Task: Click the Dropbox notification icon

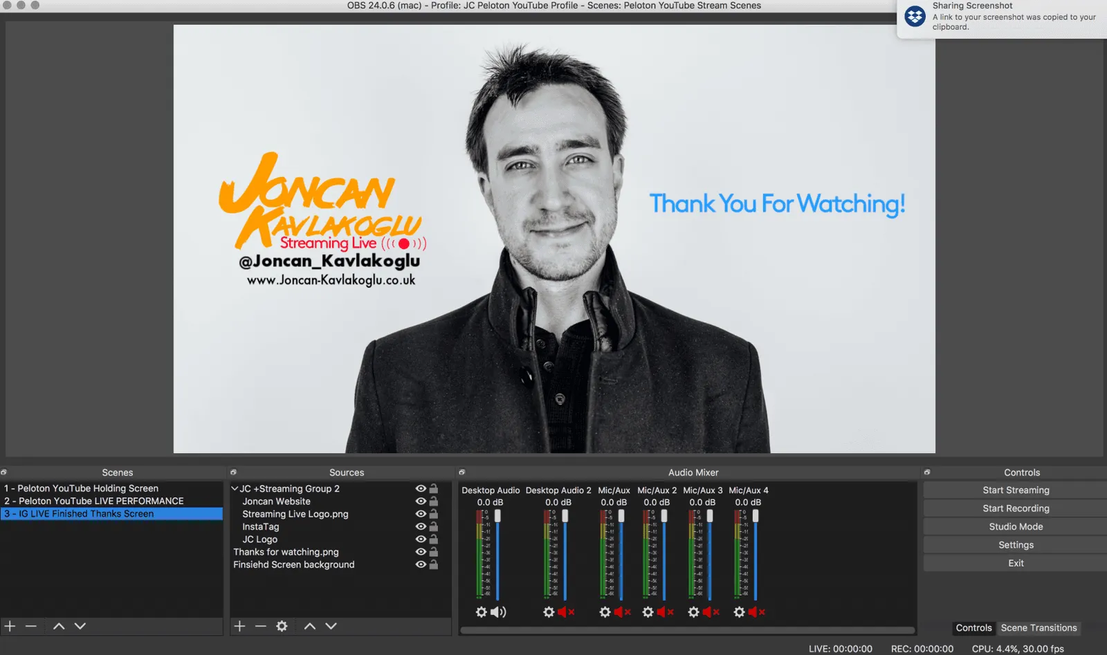Action: click(x=915, y=16)
